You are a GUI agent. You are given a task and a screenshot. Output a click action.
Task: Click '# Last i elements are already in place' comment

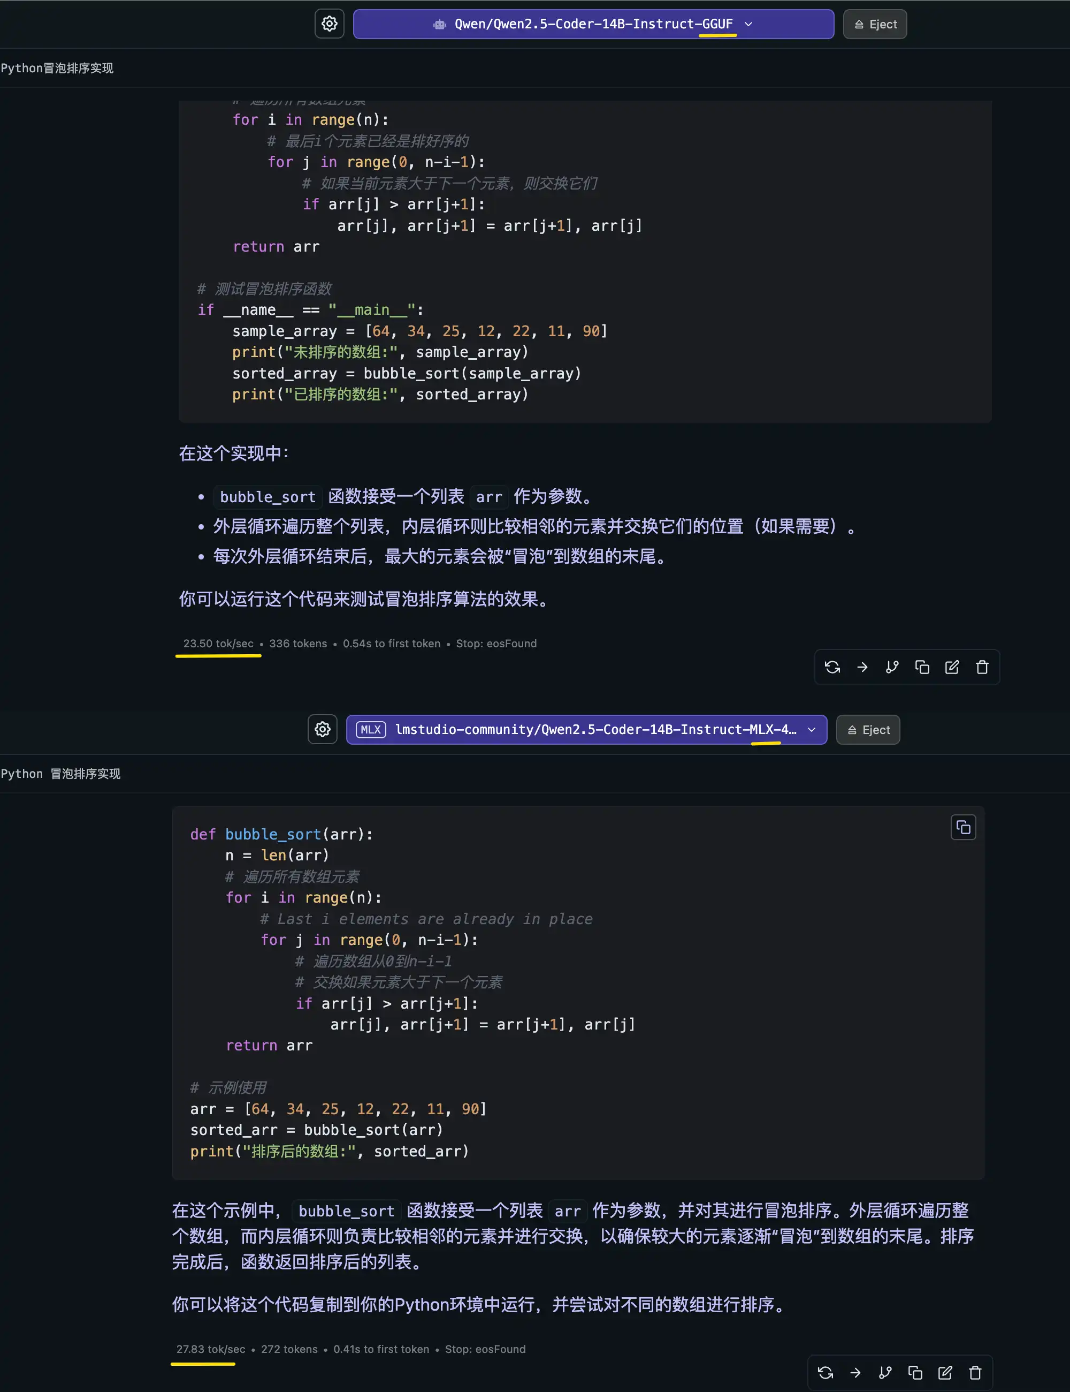(426, 918)
